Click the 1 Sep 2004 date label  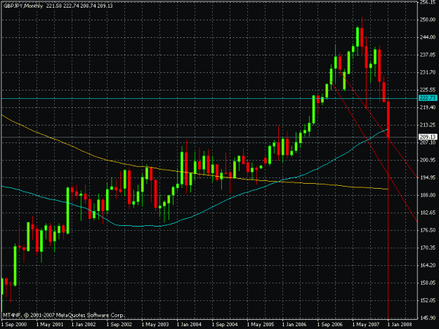click(x=225, y=325)
